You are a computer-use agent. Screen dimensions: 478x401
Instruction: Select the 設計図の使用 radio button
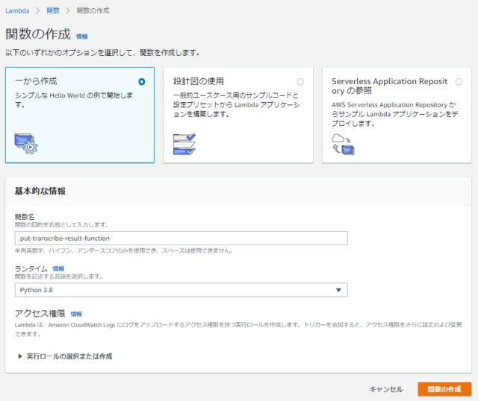coord(300,81)
